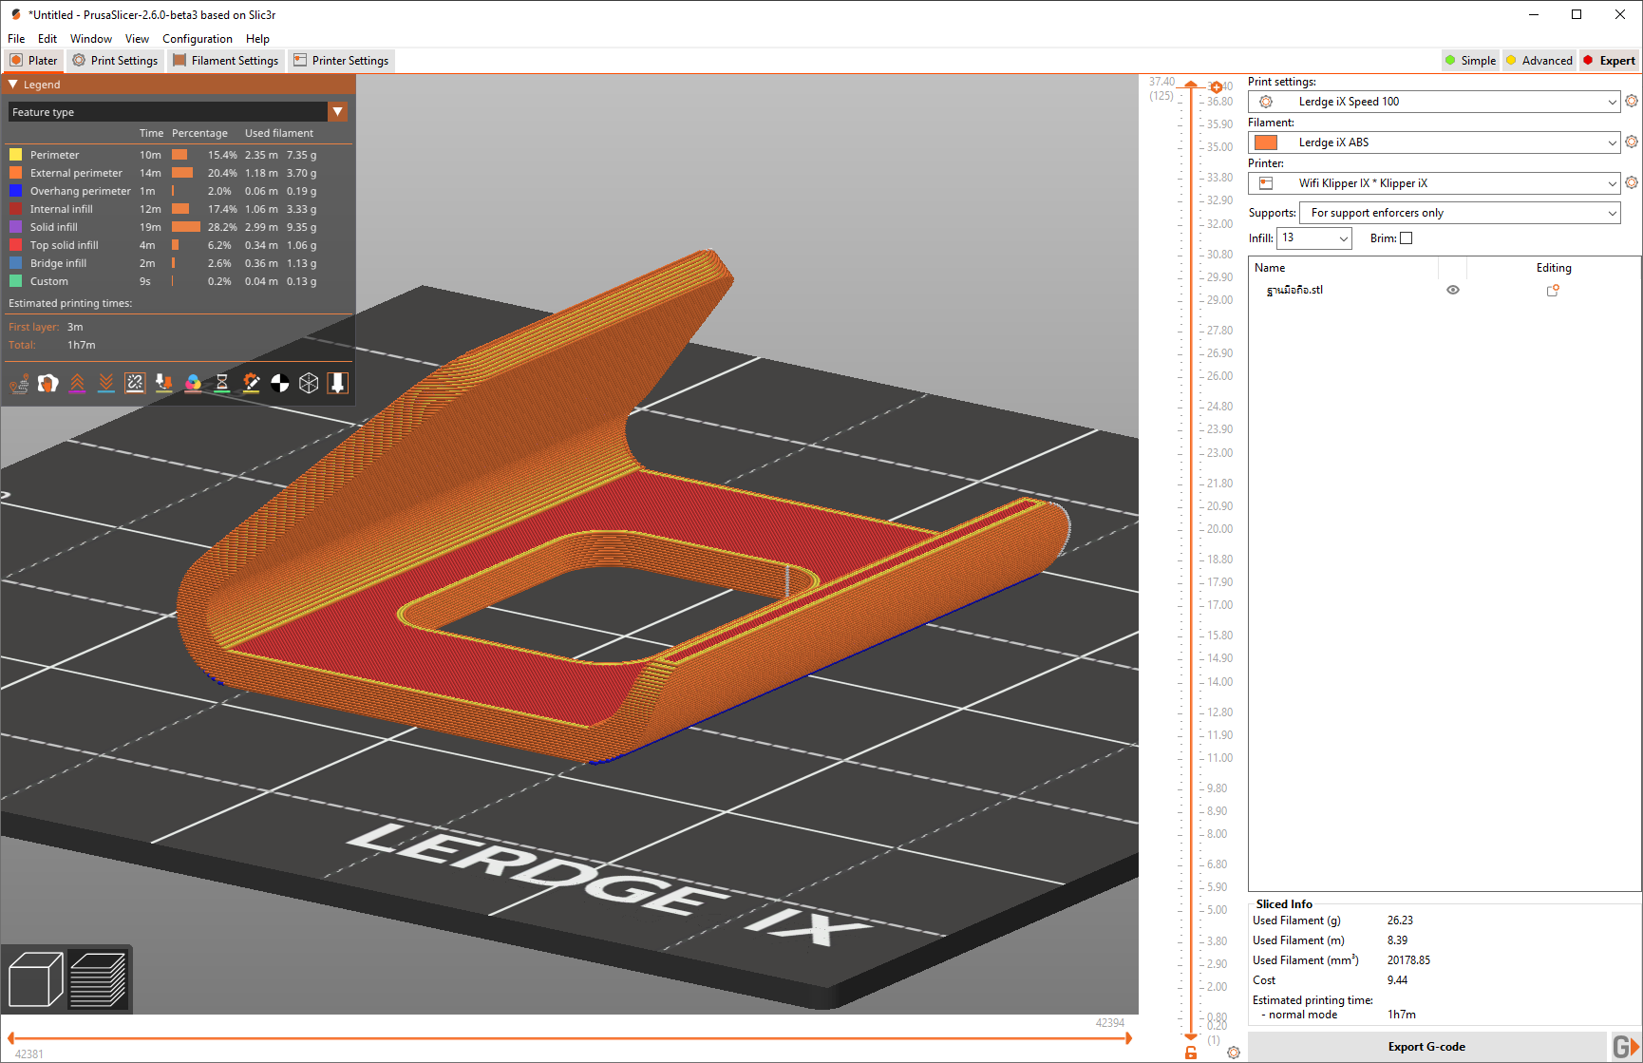Click the Plater tab icon
The width and height of the screenshot is (1643, 1063).
tap(16, 60)
